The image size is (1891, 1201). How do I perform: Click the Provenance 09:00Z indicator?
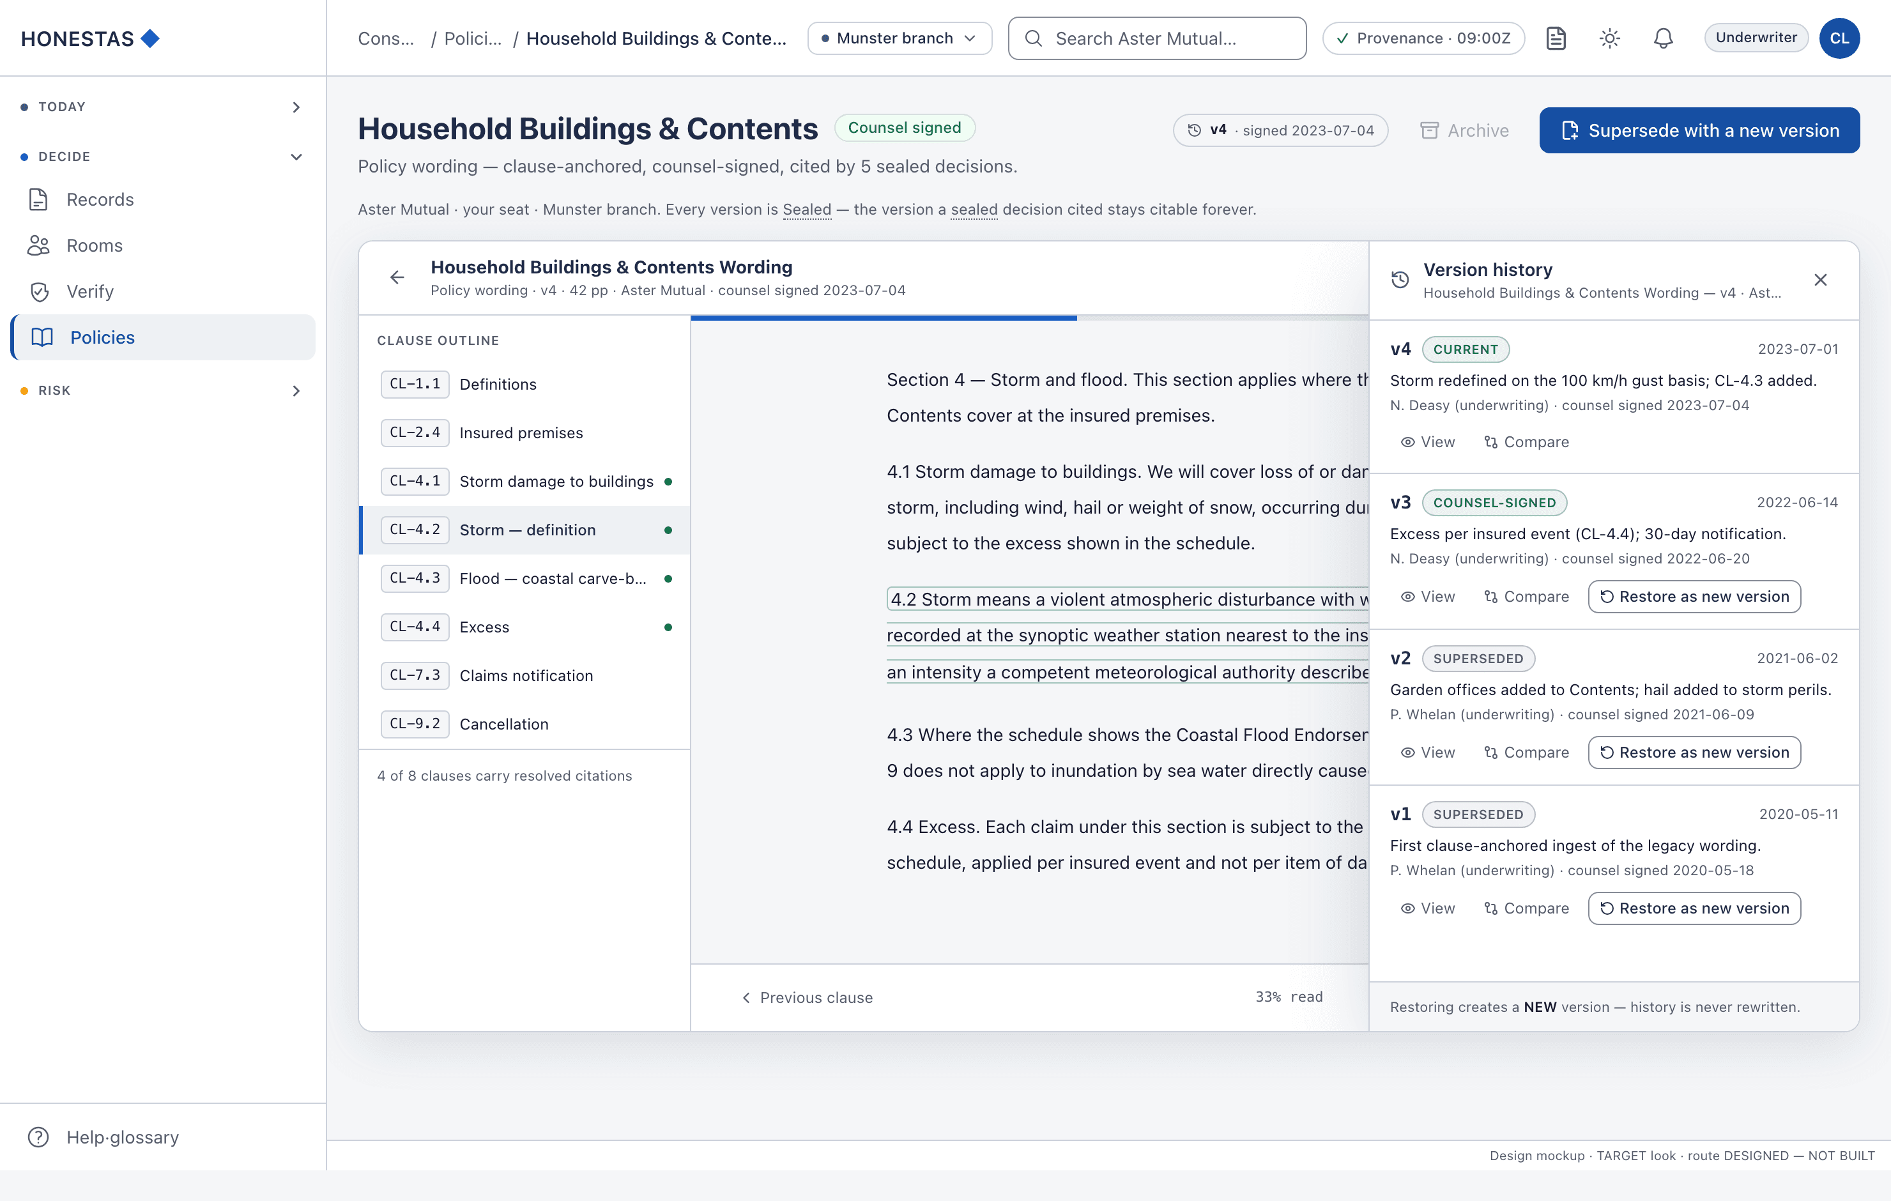(1423, 38)
